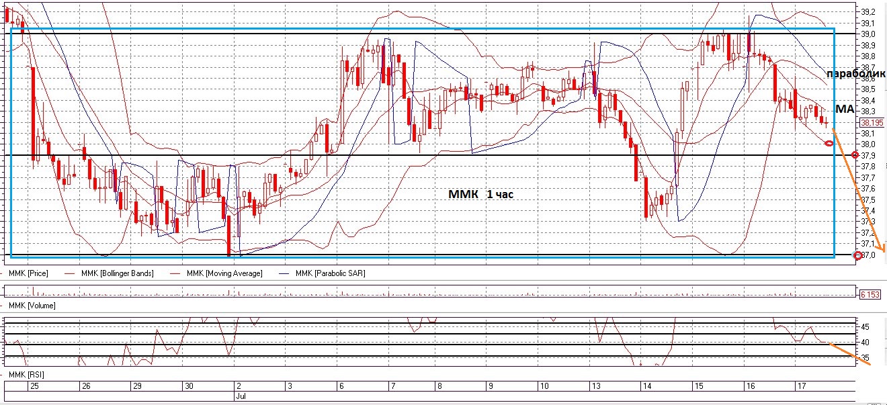Screen dimensions: 887x405
Task: Click the 39,0 price axis label
Action: tap(867, 34)
